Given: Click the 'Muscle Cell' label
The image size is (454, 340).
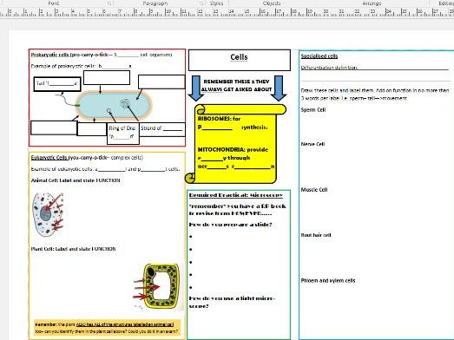Looking at the screenshot, I should tap(314, 190).
